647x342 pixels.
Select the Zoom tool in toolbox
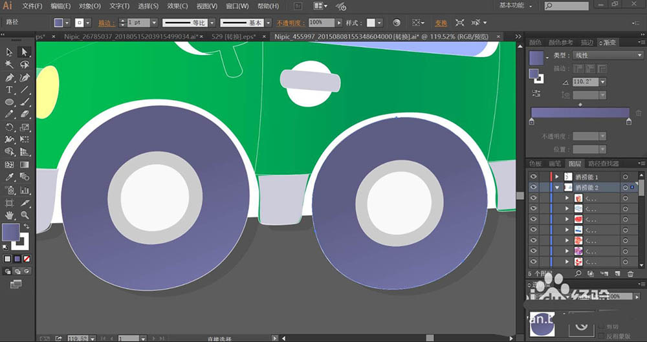(x=25, y=215)
